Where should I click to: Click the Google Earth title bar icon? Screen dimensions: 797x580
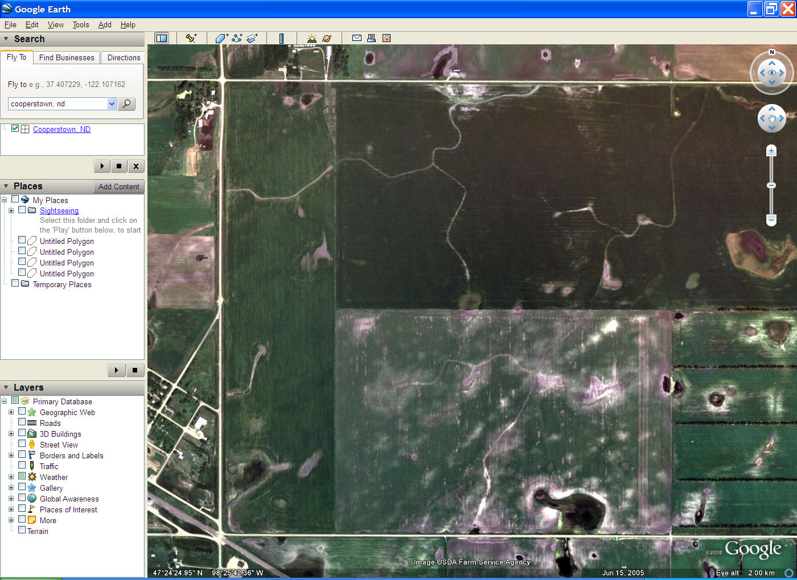(x=7, y=9)
